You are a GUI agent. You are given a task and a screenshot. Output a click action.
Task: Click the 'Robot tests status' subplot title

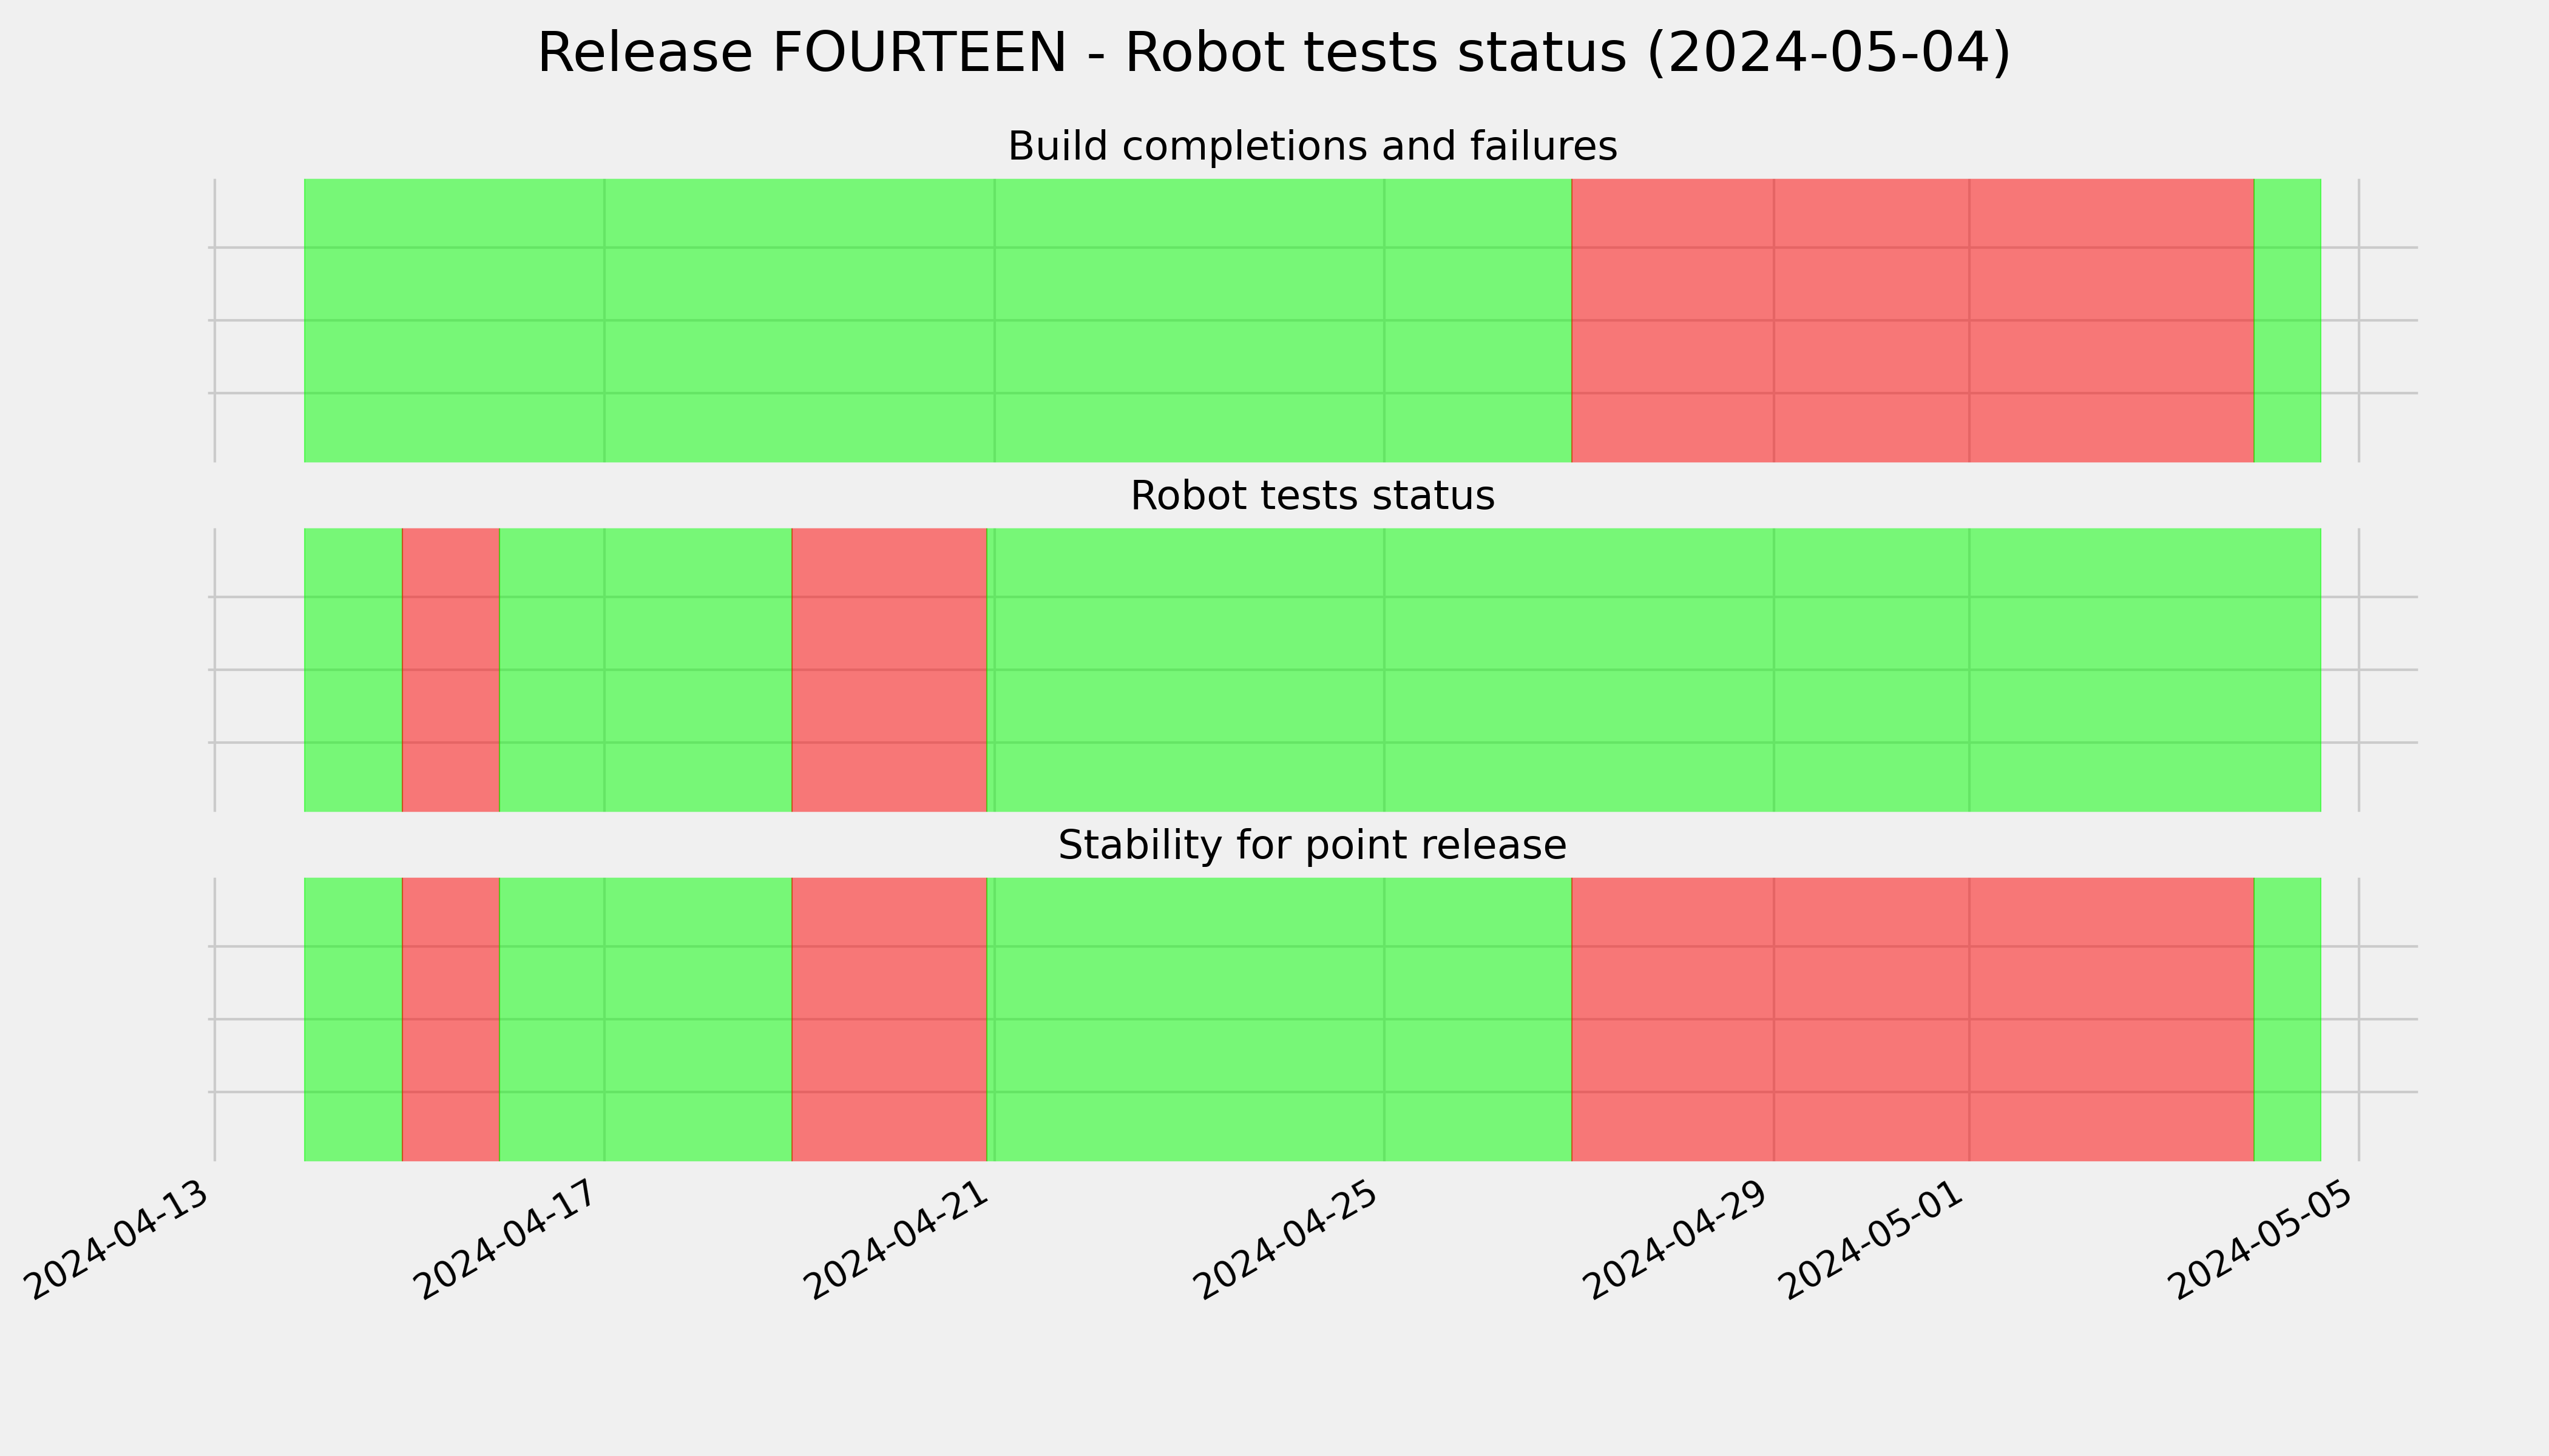(x=1312, y=495)
